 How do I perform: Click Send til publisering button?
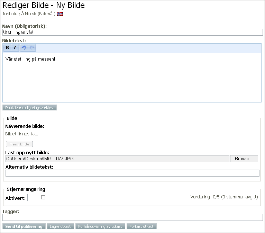(x=24, y=226)
